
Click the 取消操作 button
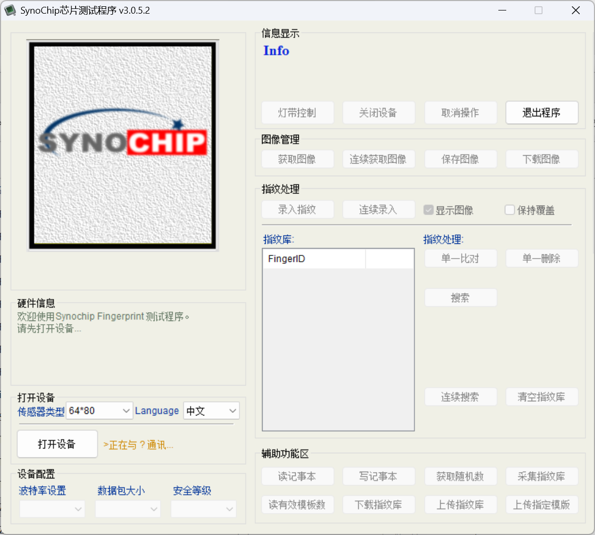point(461,113)
